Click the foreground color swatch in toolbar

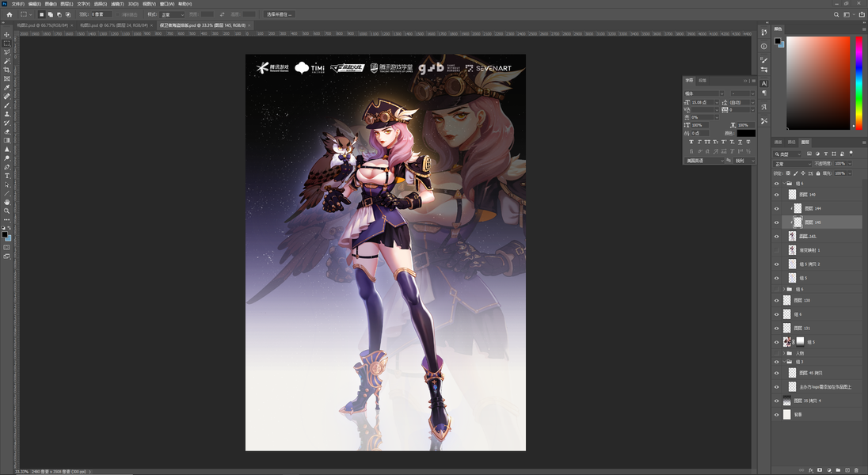pos(5,235)
